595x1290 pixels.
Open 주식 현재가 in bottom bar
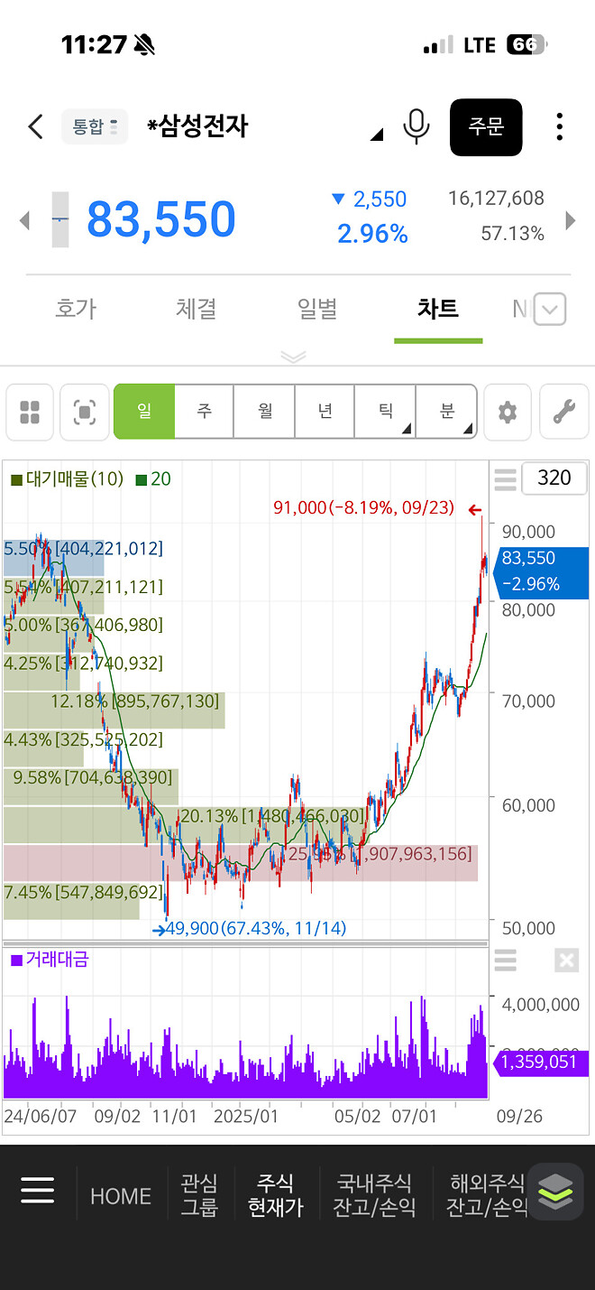coord(275,1195)
